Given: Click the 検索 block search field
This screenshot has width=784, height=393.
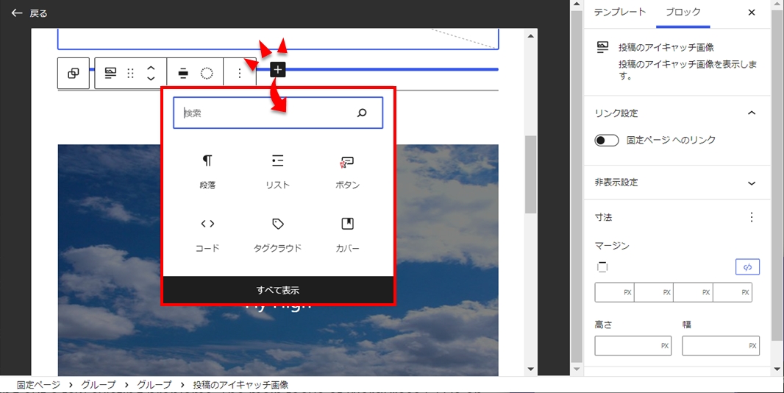Looking at the screenshot, I should 265,113.
